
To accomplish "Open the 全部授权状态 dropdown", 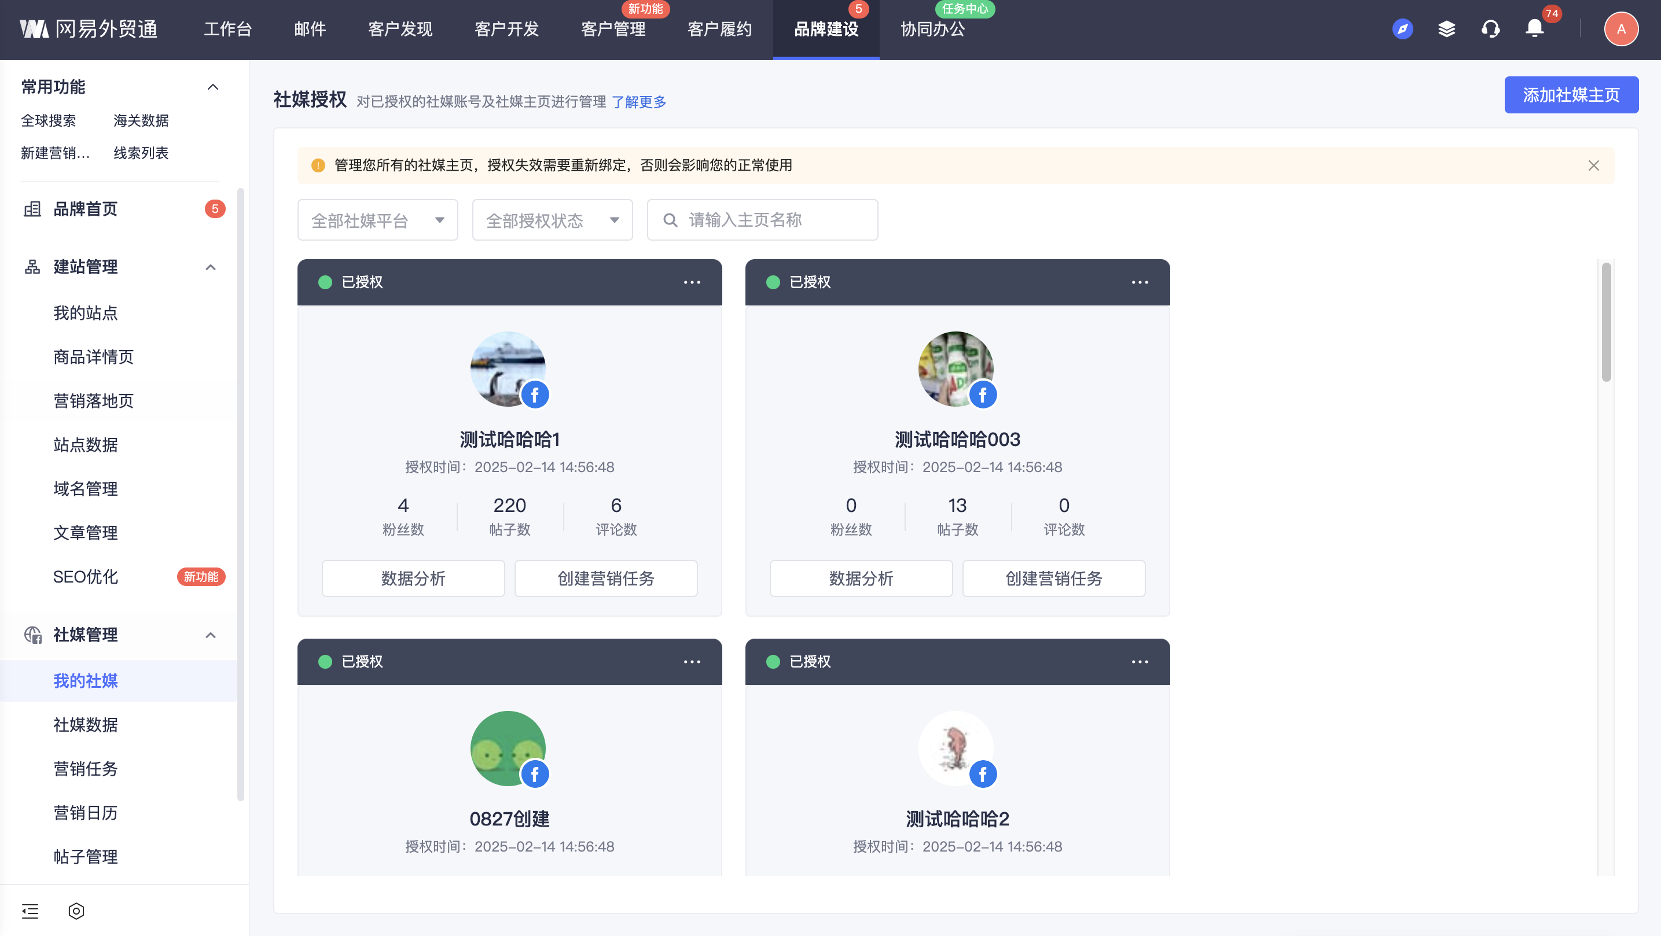I will click(x=552, y=220).
